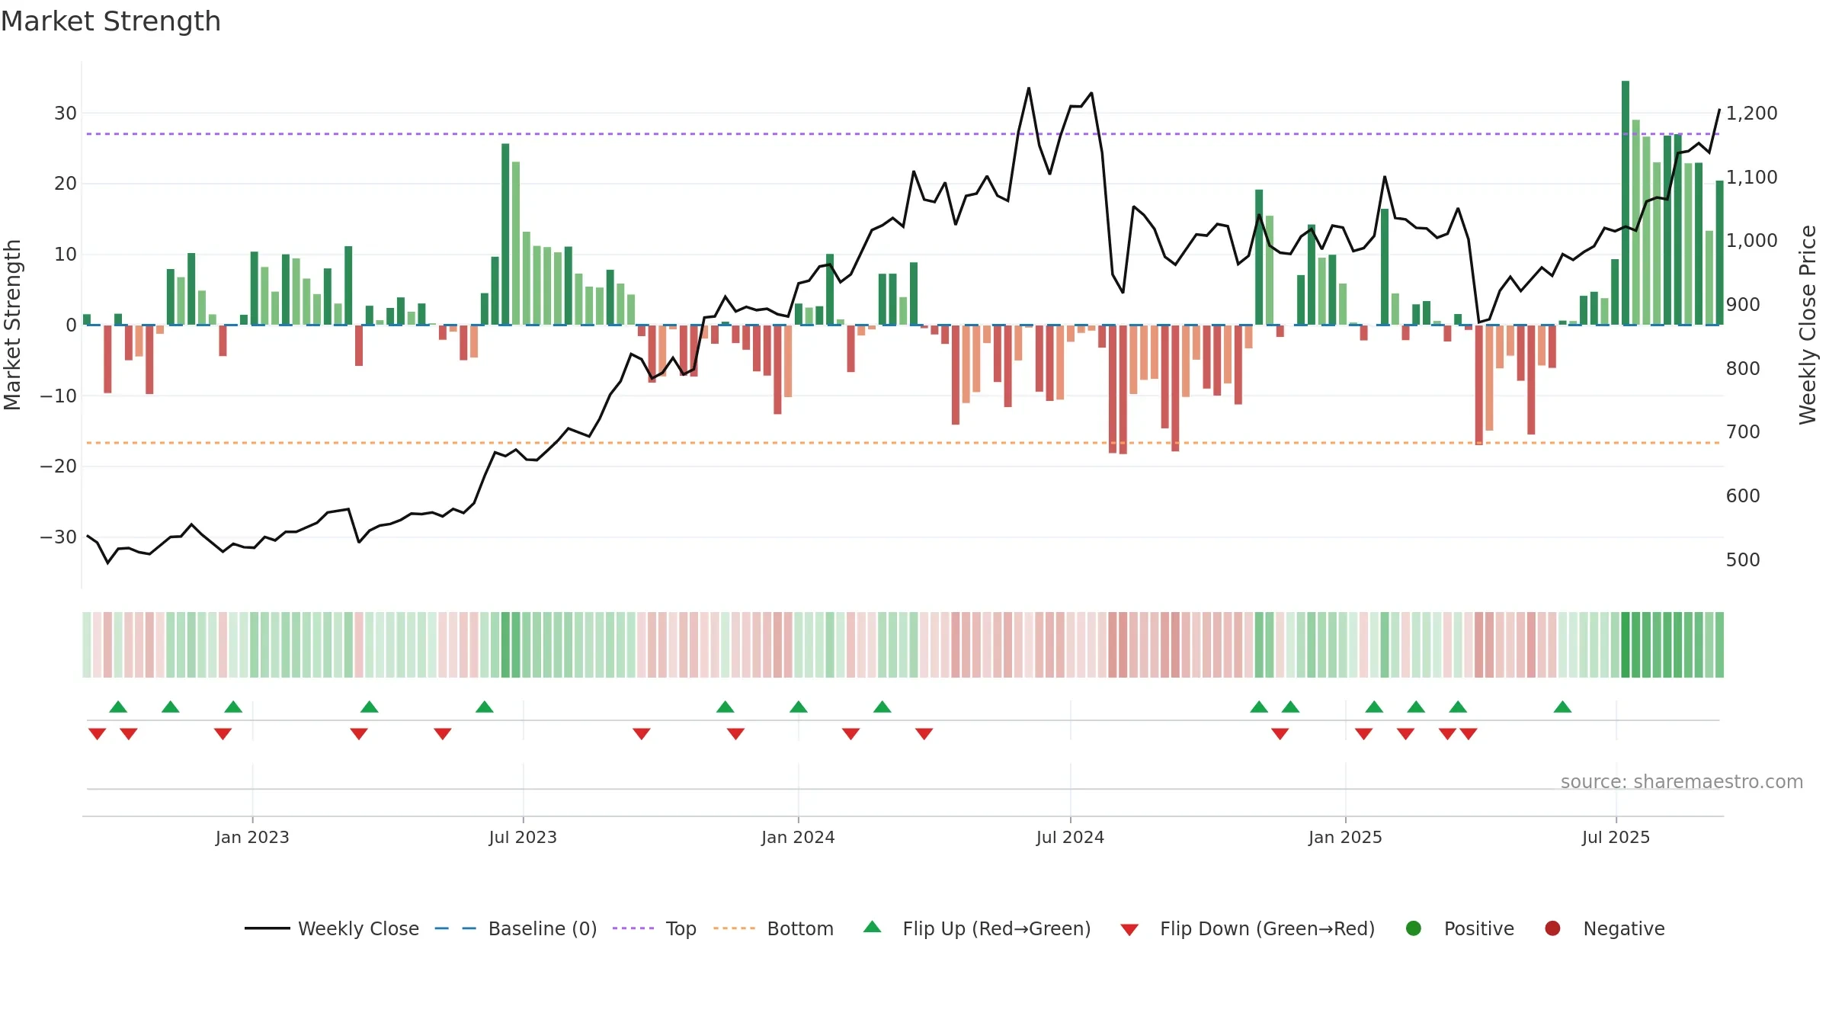The height and width of the screenshot is (1029, 1829).
Task: Click the green Positive circle legend icon
Action: coord(1414,928)
